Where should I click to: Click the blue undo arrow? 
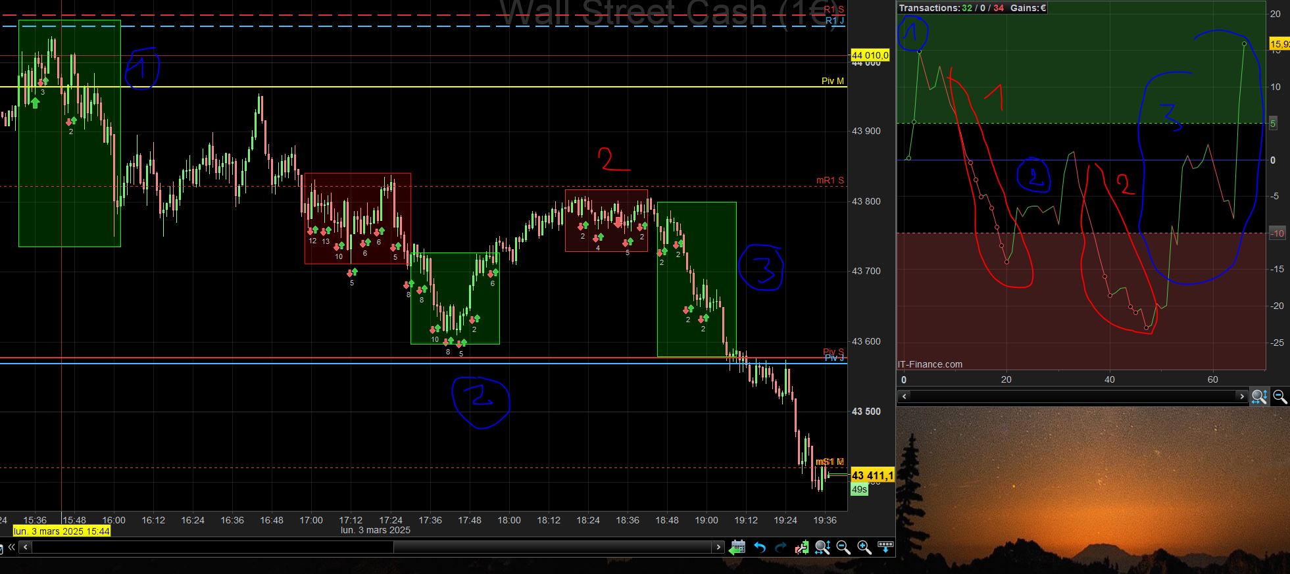click(760, 547)
